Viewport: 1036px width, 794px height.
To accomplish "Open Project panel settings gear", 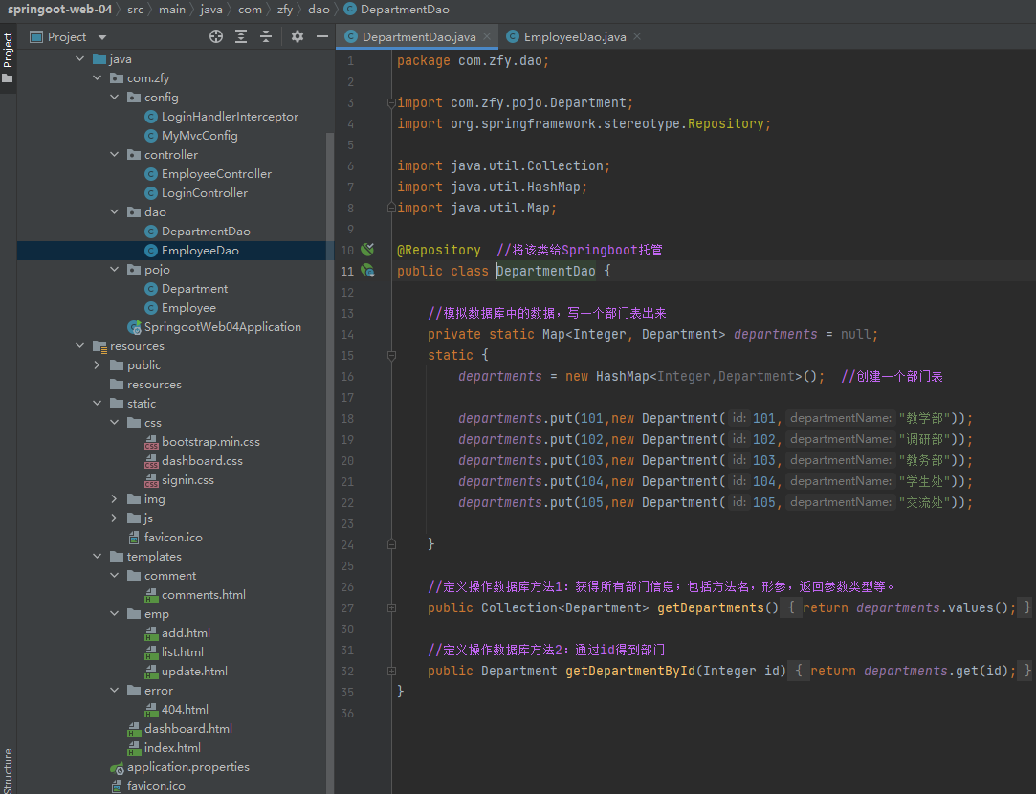I will [298, 36].
